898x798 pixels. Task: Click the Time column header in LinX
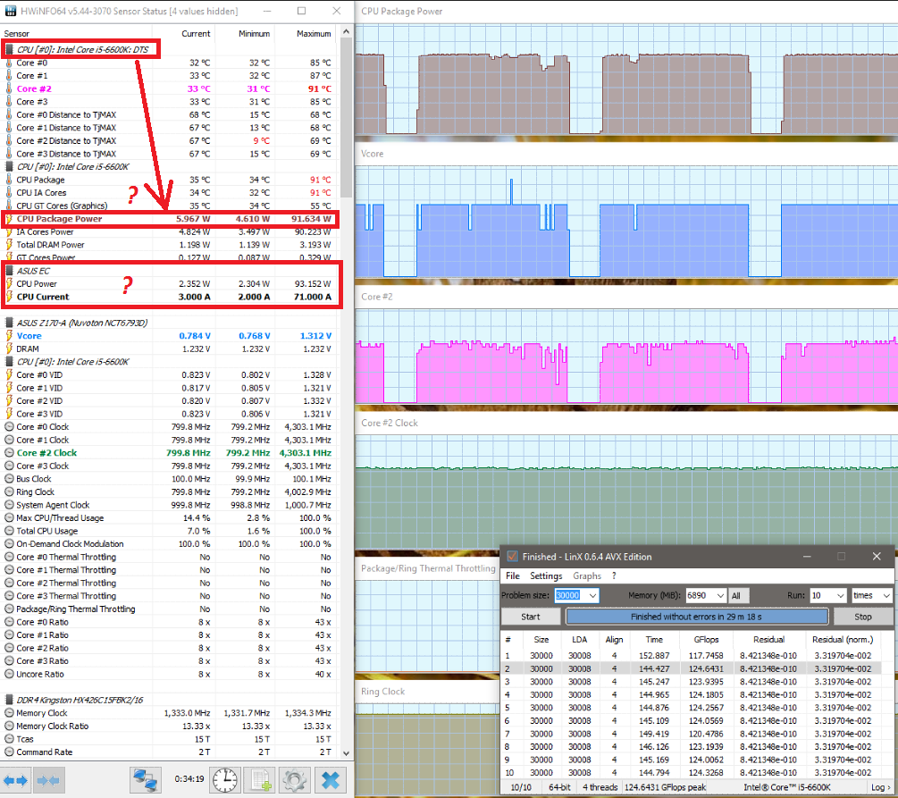(654, 639)
